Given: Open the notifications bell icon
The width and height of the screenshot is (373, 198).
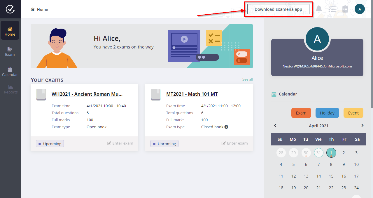Looking at the screenshot, I should pyautogui.click(x=319, y=9).
